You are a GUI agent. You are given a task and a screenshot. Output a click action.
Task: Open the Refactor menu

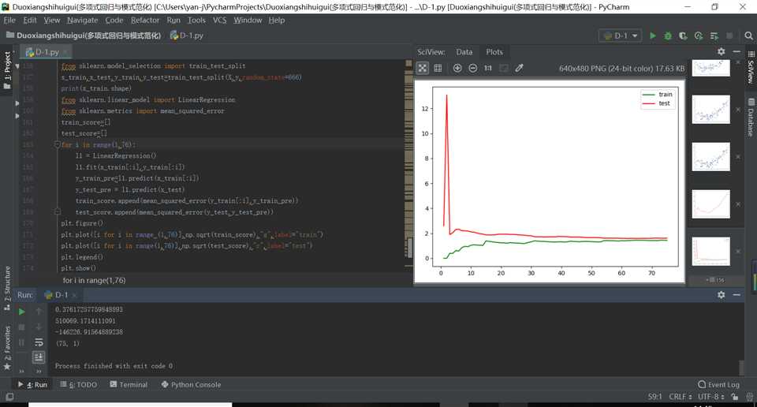point(145,21)
